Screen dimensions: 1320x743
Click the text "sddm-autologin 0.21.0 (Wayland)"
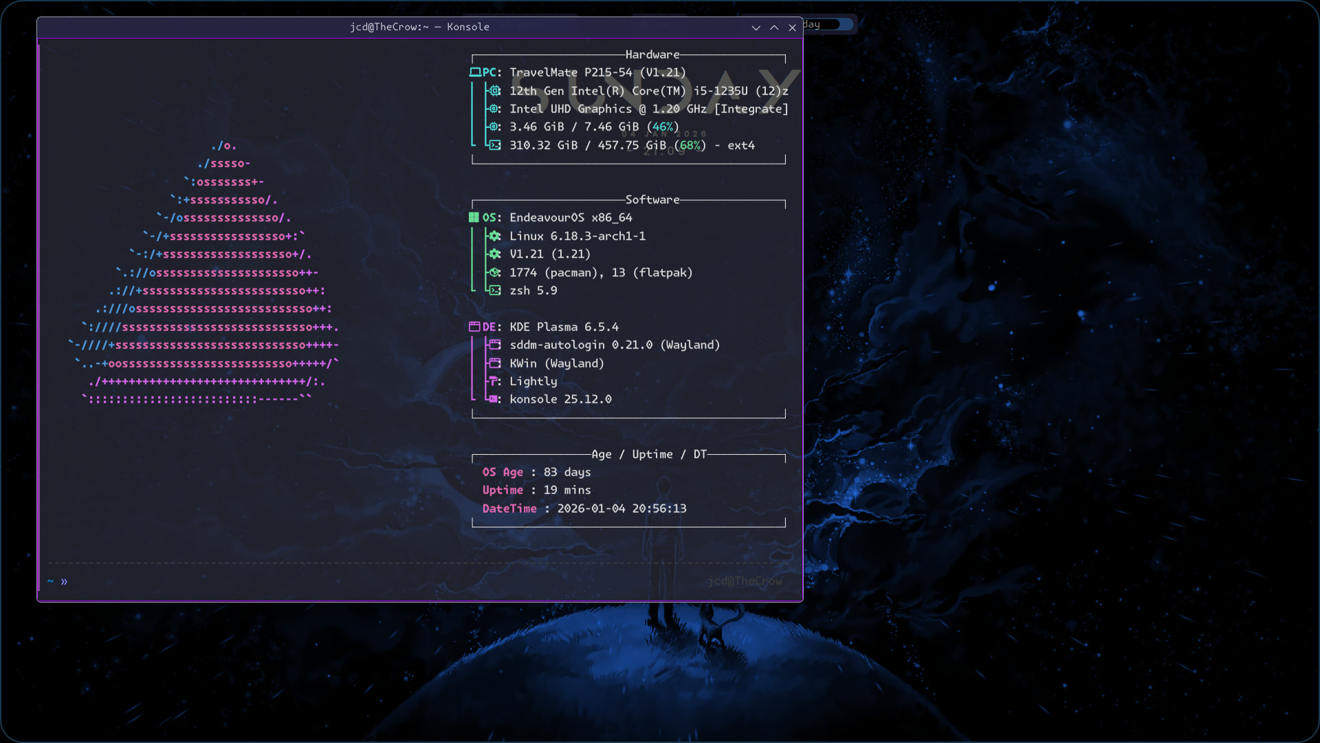coord(615,345)
